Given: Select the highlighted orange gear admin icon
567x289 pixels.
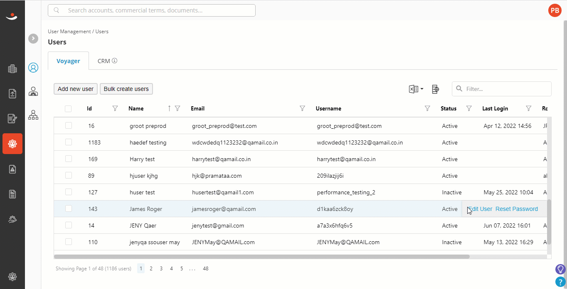Looking at the screenshot, I should (x=12, y=144).
